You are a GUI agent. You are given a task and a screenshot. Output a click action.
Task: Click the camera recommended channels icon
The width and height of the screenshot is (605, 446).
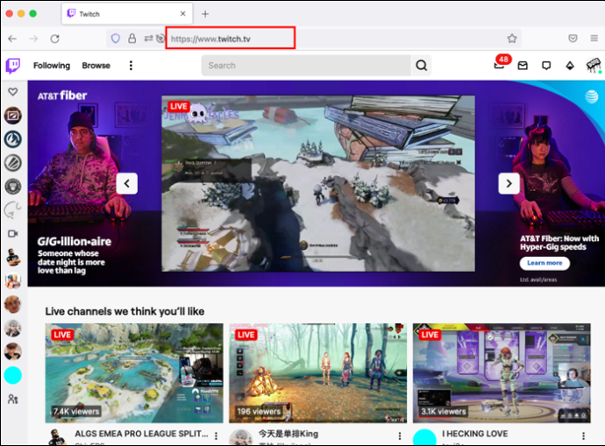(x=13, y=234)
